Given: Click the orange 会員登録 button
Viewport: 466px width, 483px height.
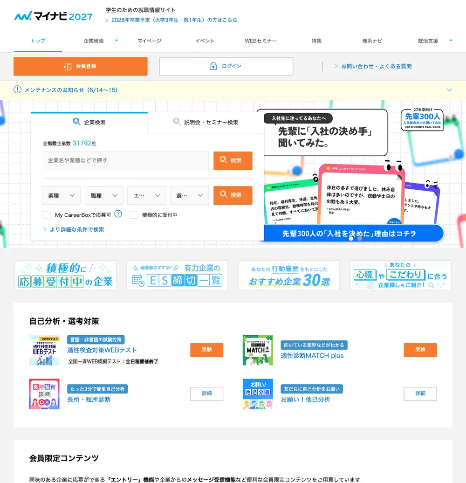Looking at the screenshot, I should [80, 66].
